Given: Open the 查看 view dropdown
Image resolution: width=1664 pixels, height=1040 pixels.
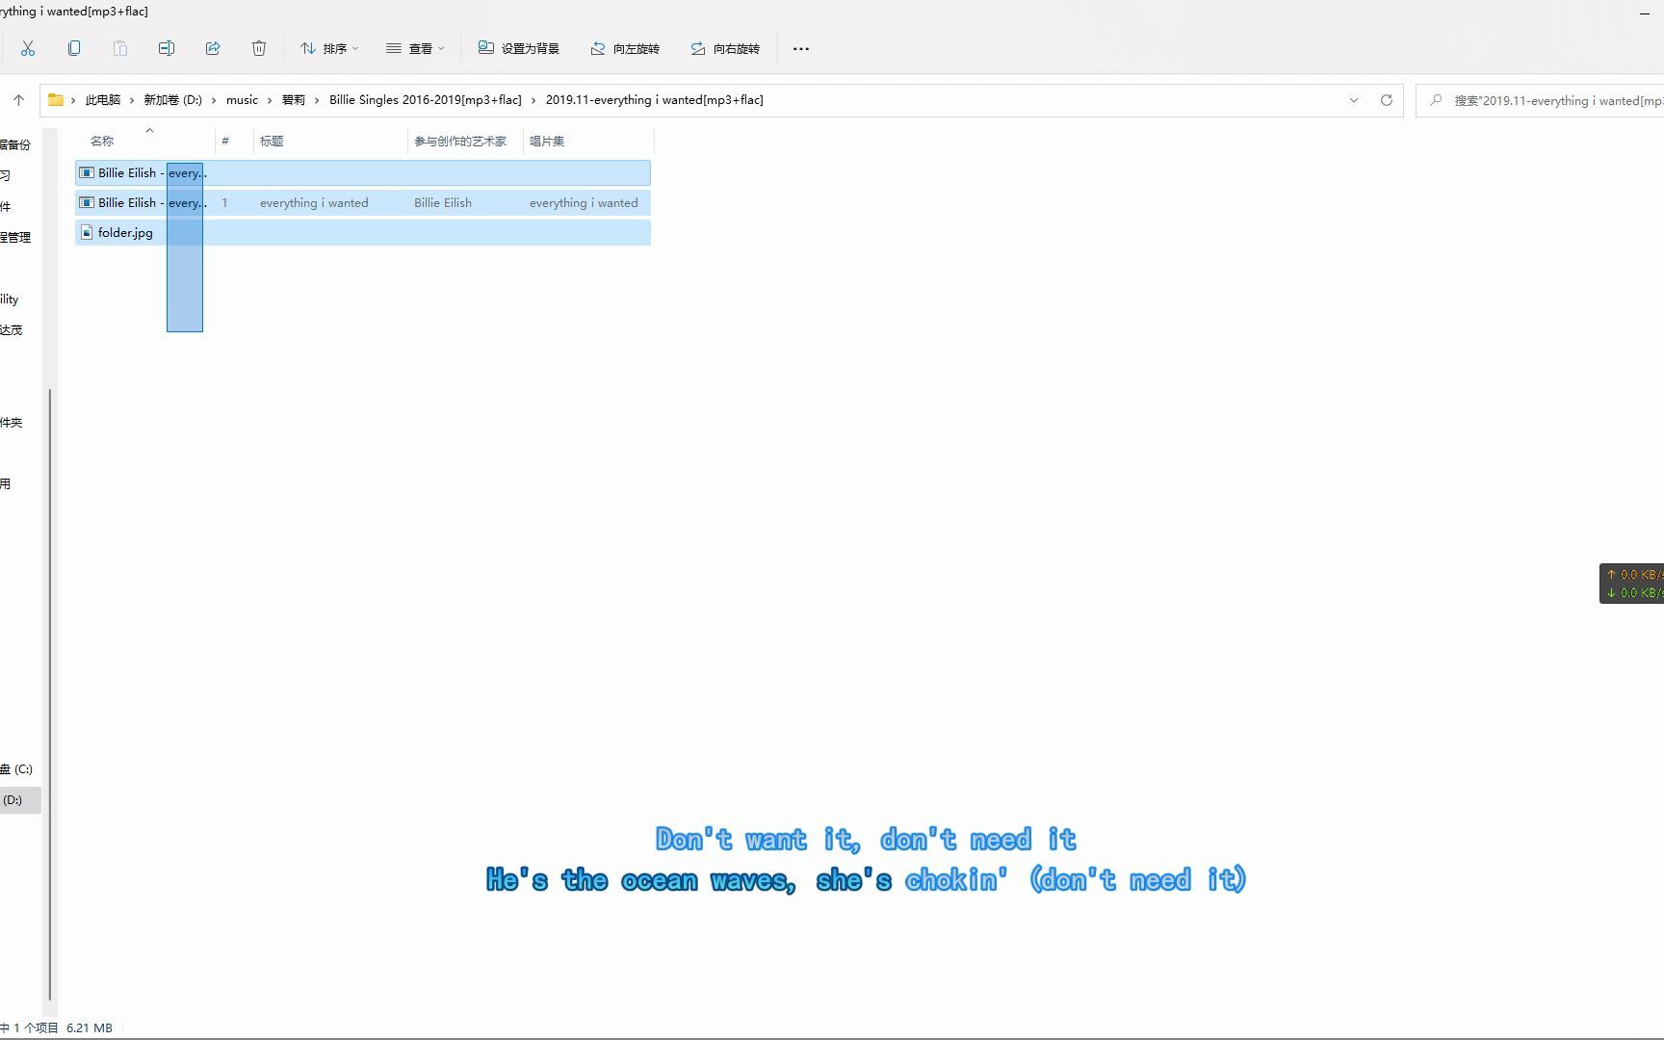Looking at the screenshot, I should click(415, 48).
